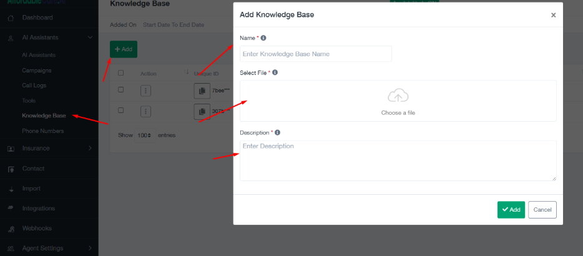Open three-dot action menu in first row

click(145, 91)
